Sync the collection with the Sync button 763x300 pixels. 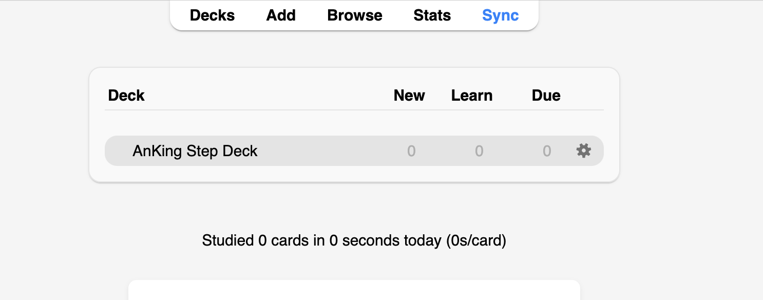coord(500,15)
